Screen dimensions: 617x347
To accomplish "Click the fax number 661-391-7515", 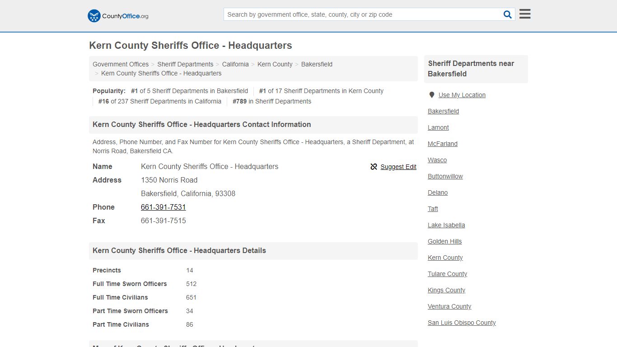I will (164, 220).
